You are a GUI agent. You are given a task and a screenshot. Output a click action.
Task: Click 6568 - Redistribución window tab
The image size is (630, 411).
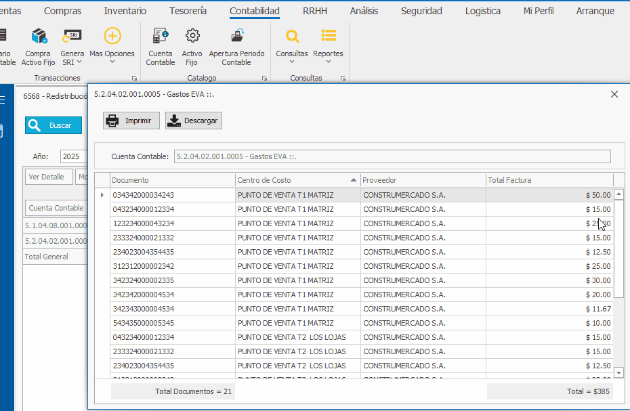click(55, 96)
